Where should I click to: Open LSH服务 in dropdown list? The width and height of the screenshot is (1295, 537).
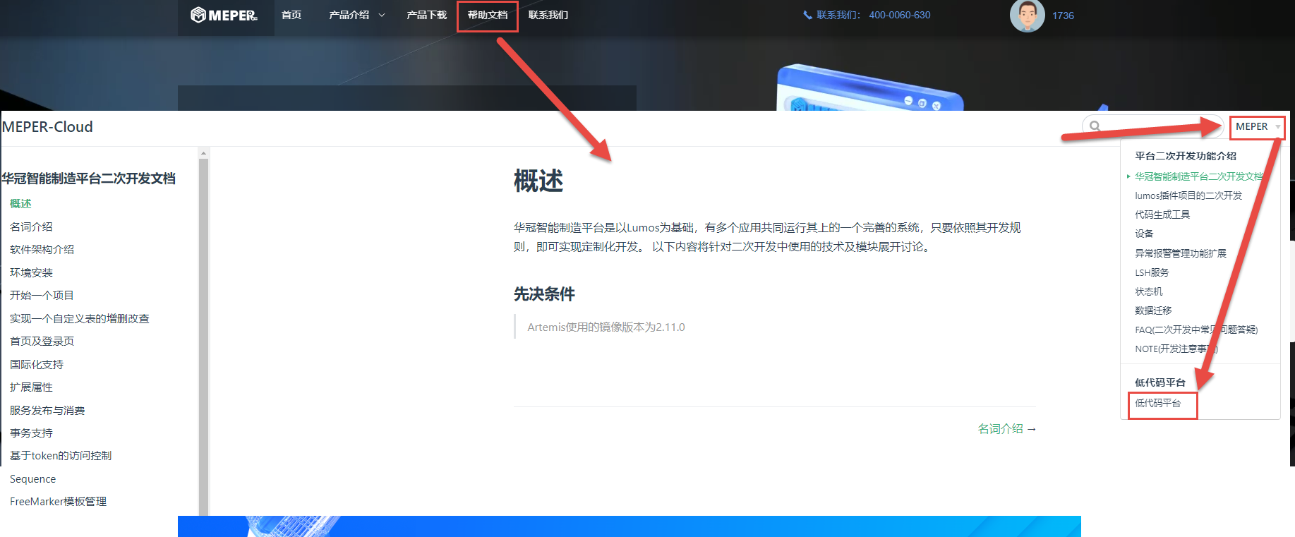pos(1152,272)
